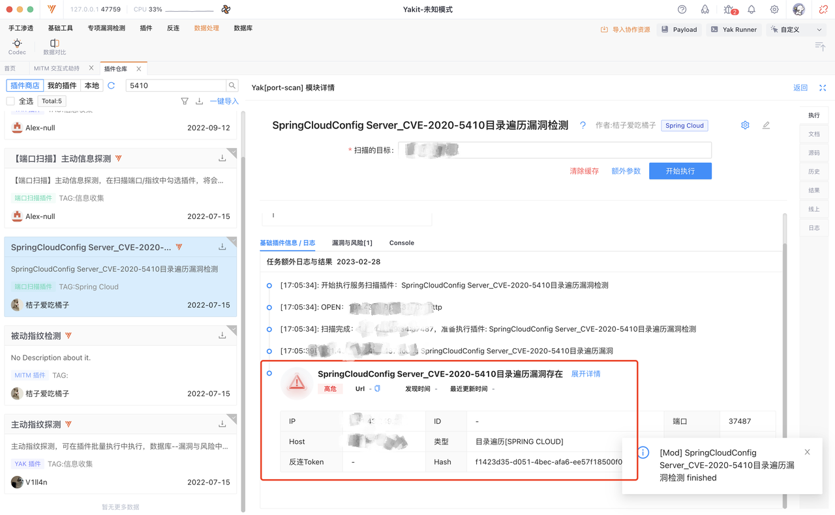Click the Spring Cloud tag
This screenshot has height=515, width=835.
(684, 125)
